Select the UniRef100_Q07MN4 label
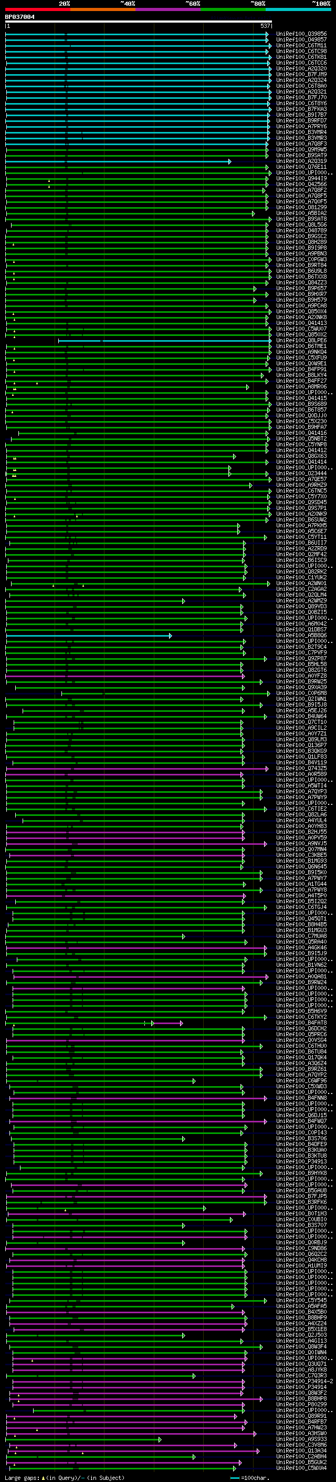This screenshot has height=1482, width=336. 301,849
